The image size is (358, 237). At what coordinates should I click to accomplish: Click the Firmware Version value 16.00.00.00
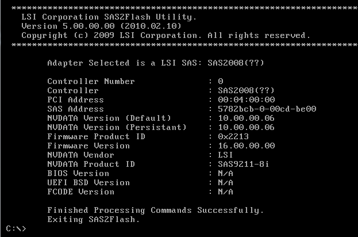click(247, 146)
